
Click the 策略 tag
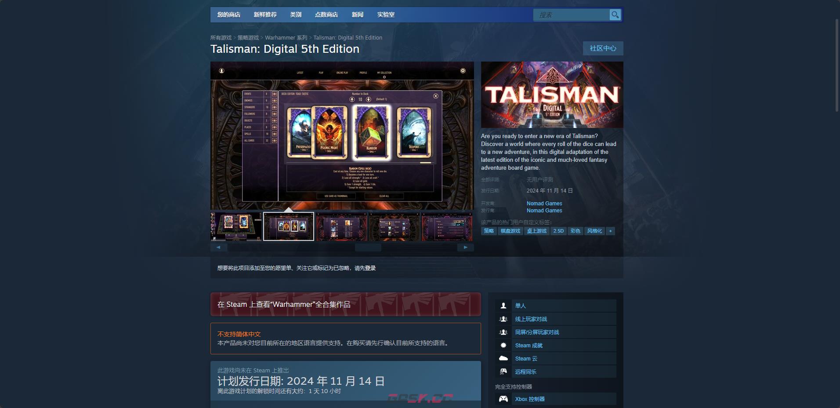489,231
